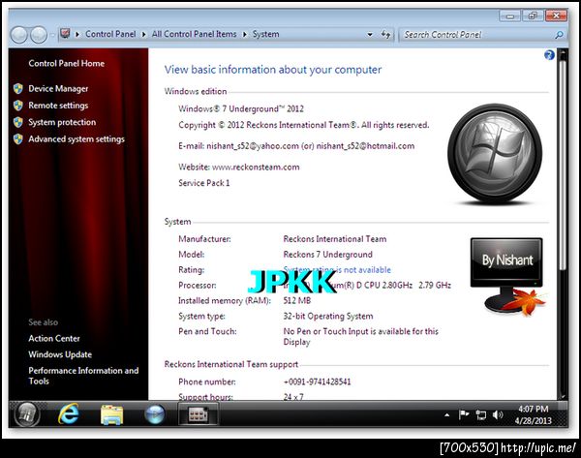
Task: Click the Reckons 7 Underground model value
Action: pos(328,255)
